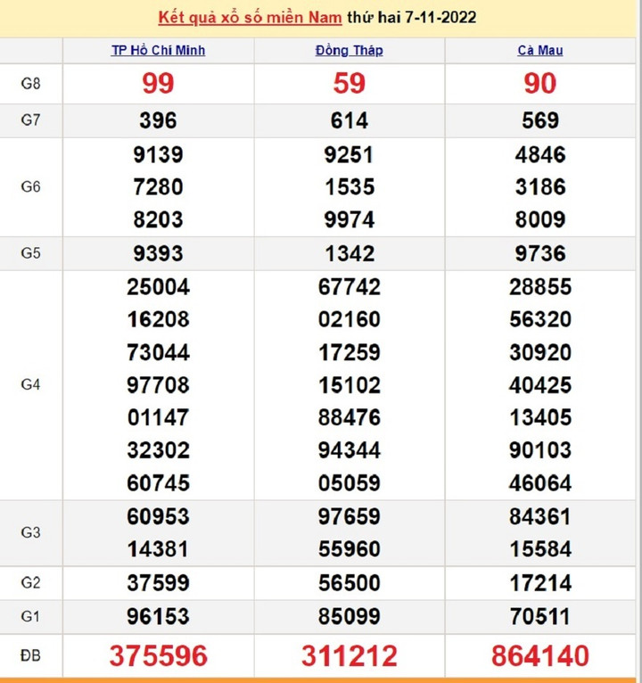642x683 pixels.
Task: Click G2 result 17214 under Cà Mau
Action: click(x=540, y=583)
